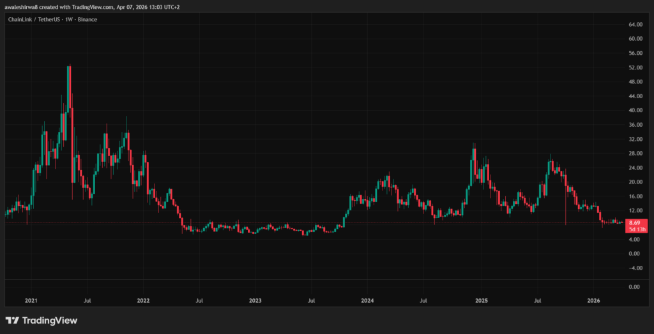Click the 2026 label on time axis
Screen dimensions: 654x334
tap(593, 300)
